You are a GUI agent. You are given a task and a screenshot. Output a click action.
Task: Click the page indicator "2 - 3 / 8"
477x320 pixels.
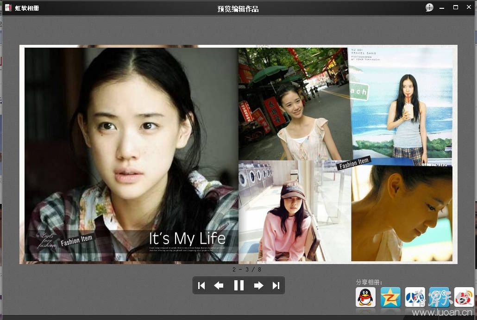pos(247,270)
